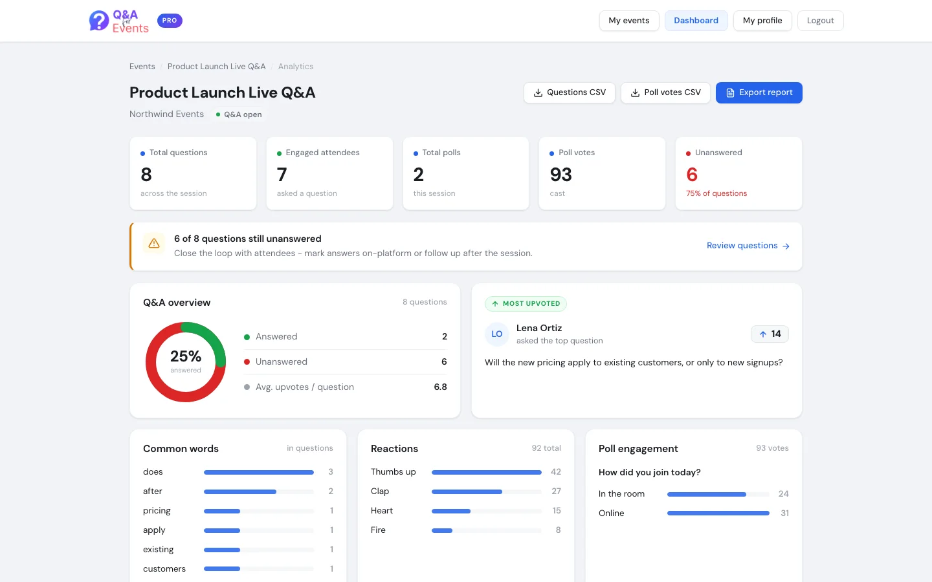Click the Poll votes card
The image size is (932, 582).
click(x=602, y=173)
